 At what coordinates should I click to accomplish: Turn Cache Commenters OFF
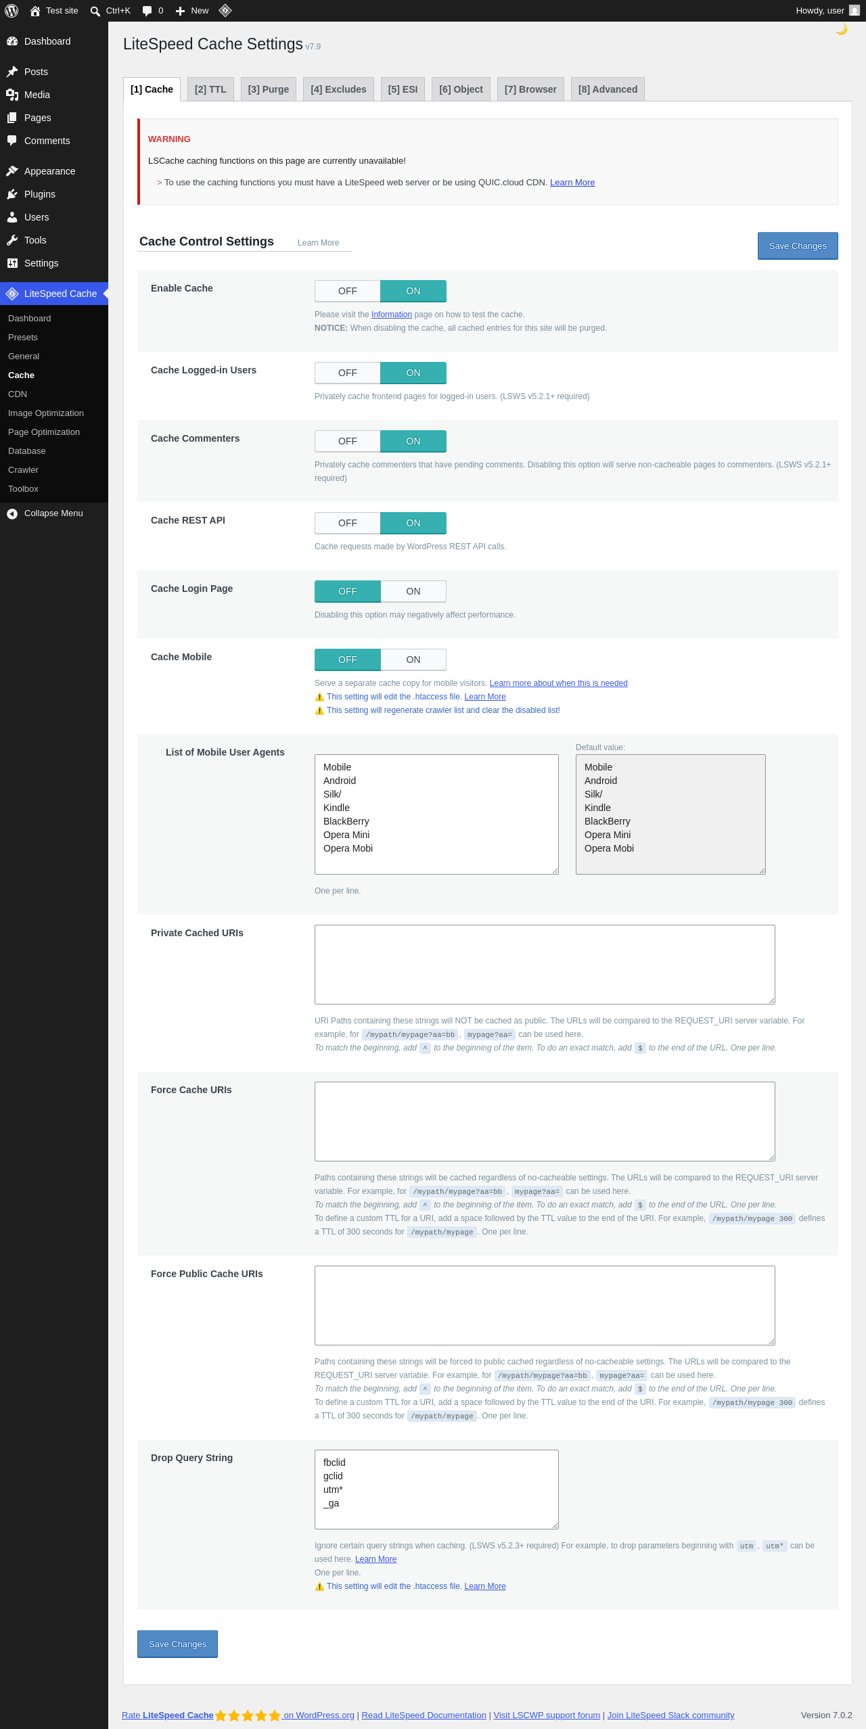point(348,441)
